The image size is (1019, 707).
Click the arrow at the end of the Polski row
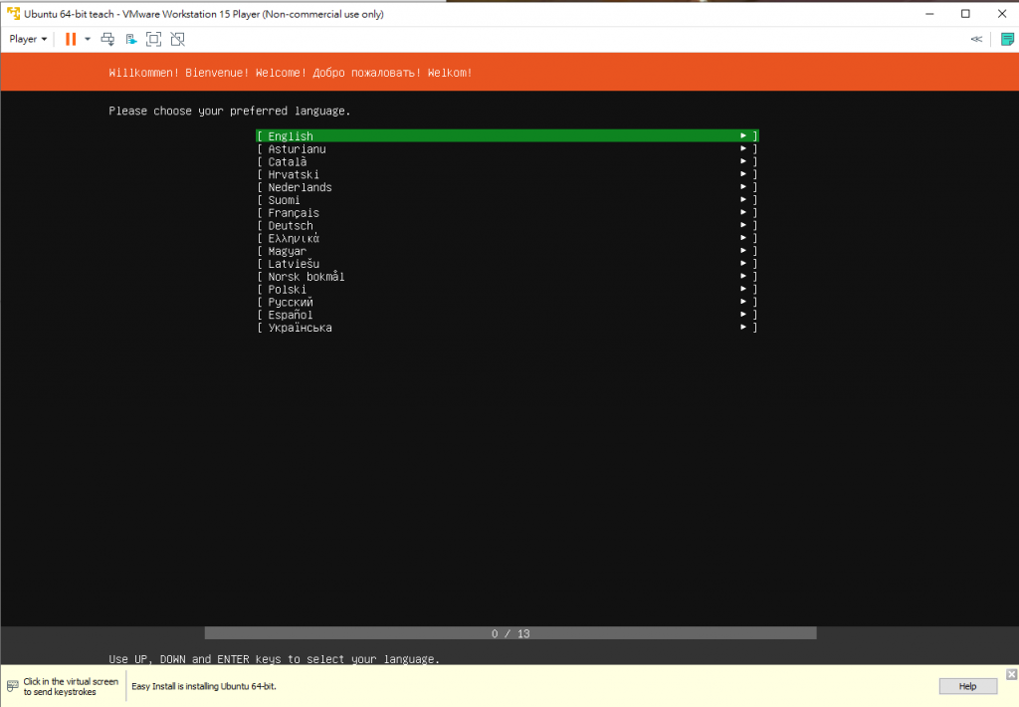[x=742, y=289]
